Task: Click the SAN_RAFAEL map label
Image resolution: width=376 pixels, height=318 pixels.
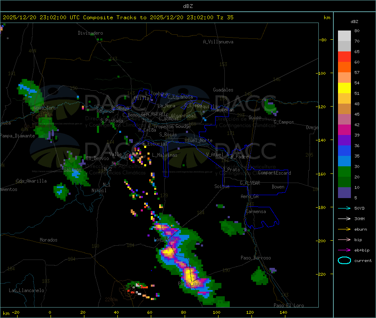Action: (153, 114)
